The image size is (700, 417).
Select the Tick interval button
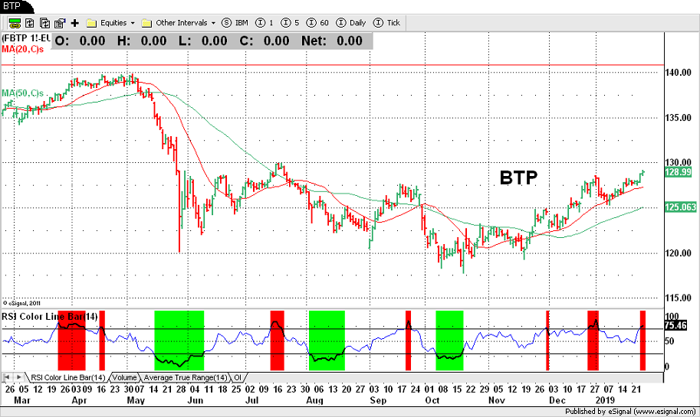tap(387, 23)
